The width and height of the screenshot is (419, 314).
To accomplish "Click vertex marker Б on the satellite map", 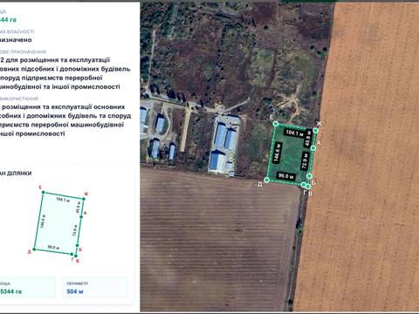I will pos(309,176).
